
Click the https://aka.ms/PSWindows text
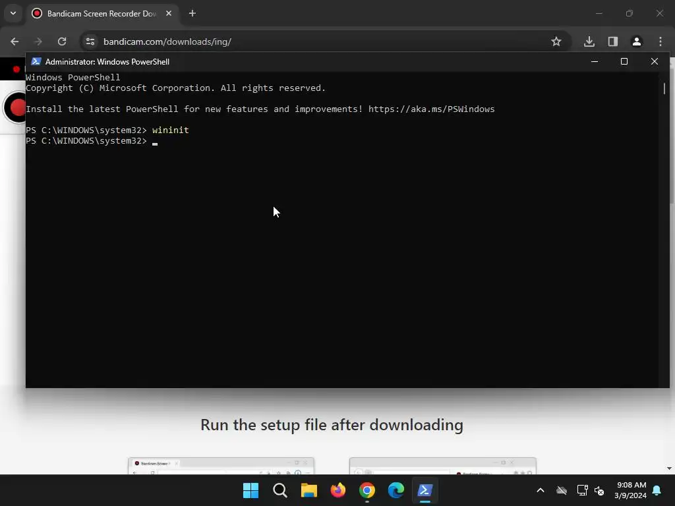431,109
